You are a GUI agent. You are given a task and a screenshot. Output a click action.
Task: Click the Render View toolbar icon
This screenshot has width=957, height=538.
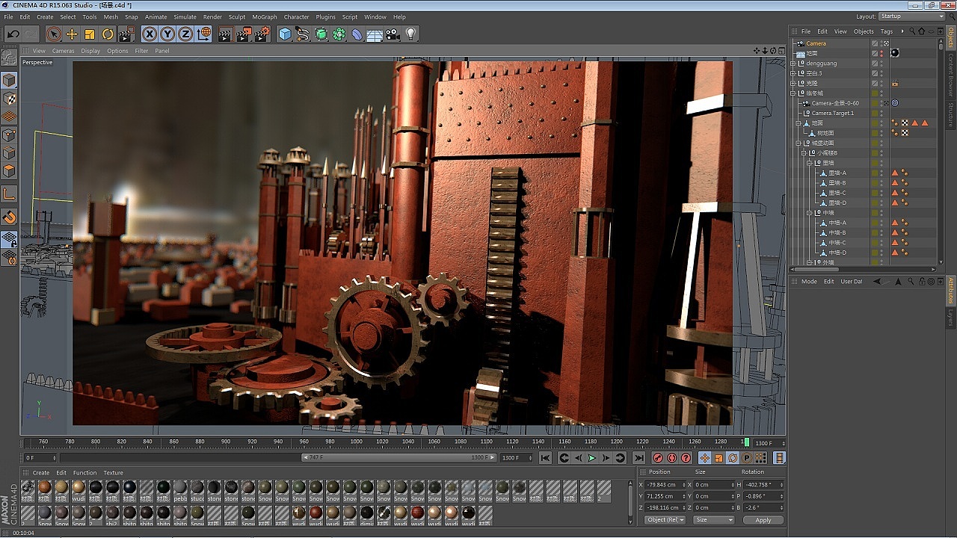pyautogui.click(x=225, y=34)
